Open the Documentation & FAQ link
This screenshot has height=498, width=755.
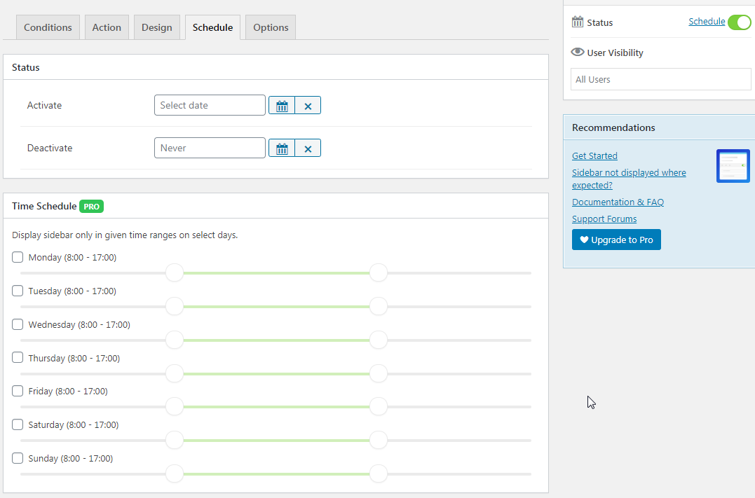tap(618, 202)
